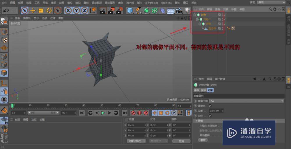Open viewport 摄像机 menu
This screenshot has height=149, width=291.
(x=27, y=18)
